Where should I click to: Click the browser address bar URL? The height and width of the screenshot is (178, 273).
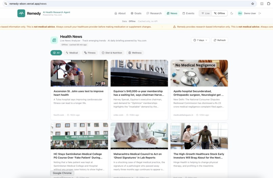pos(28,4)
